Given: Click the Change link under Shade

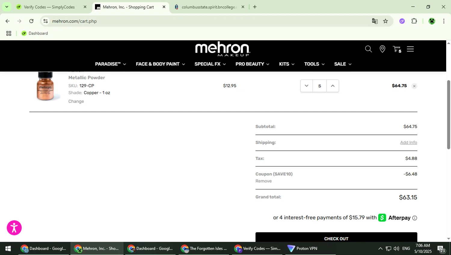Looking at the screenshot, I should coord(76,101).
